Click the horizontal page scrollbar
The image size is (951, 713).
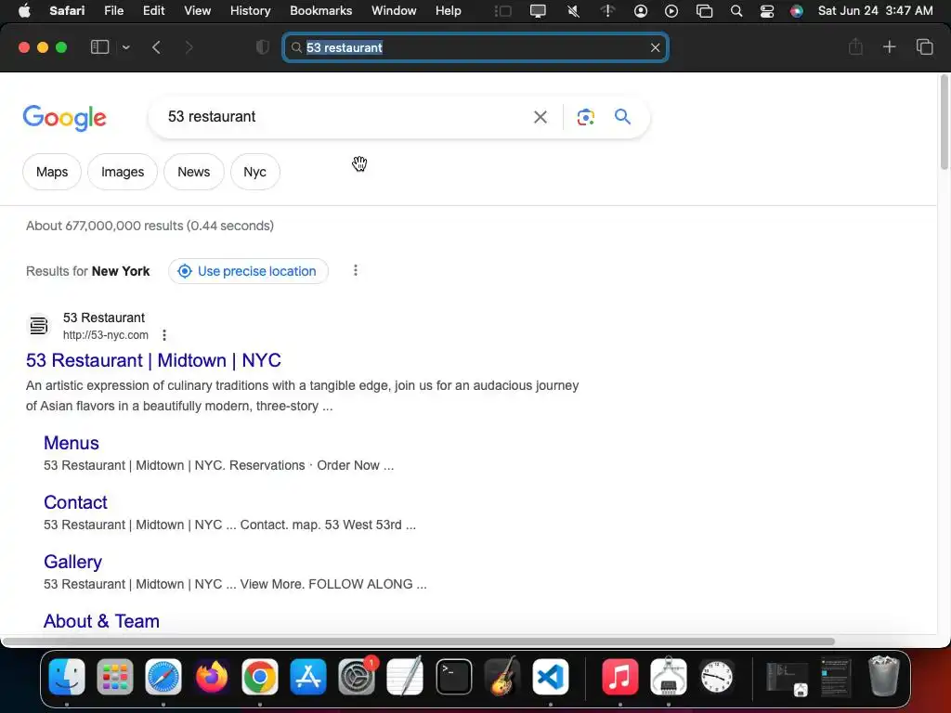[x=419, y=642]
